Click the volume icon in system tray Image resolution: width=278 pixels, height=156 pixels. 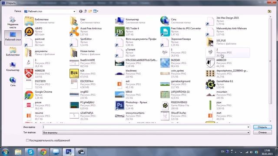[251, 152]
